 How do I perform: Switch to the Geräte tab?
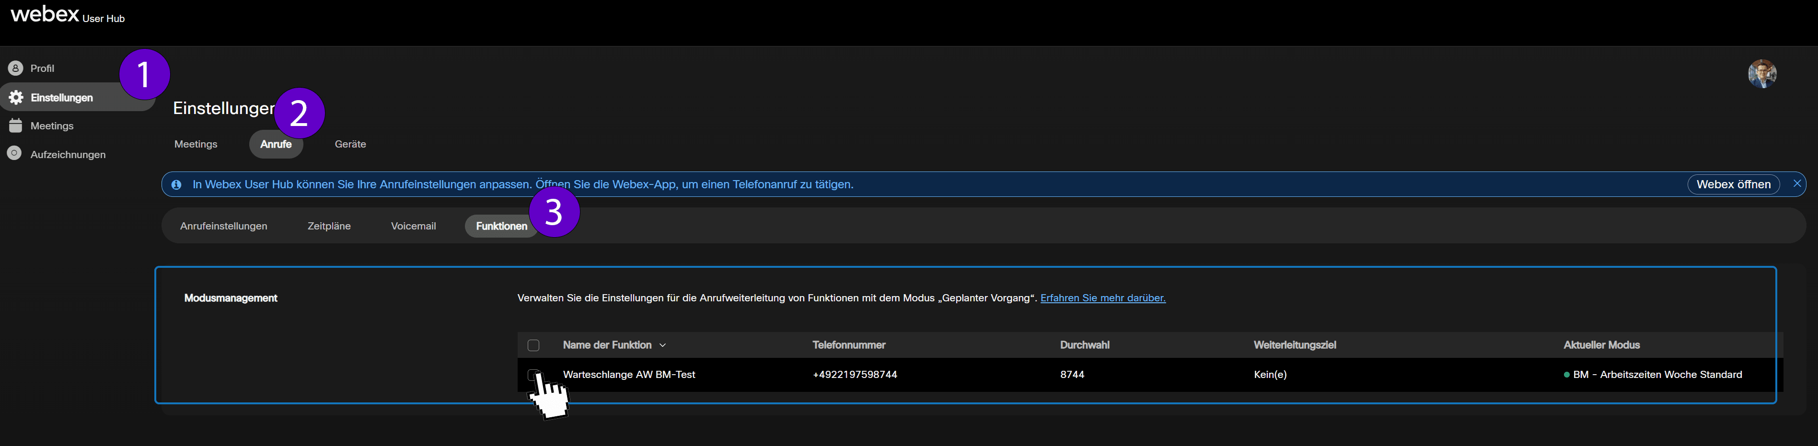350,144
